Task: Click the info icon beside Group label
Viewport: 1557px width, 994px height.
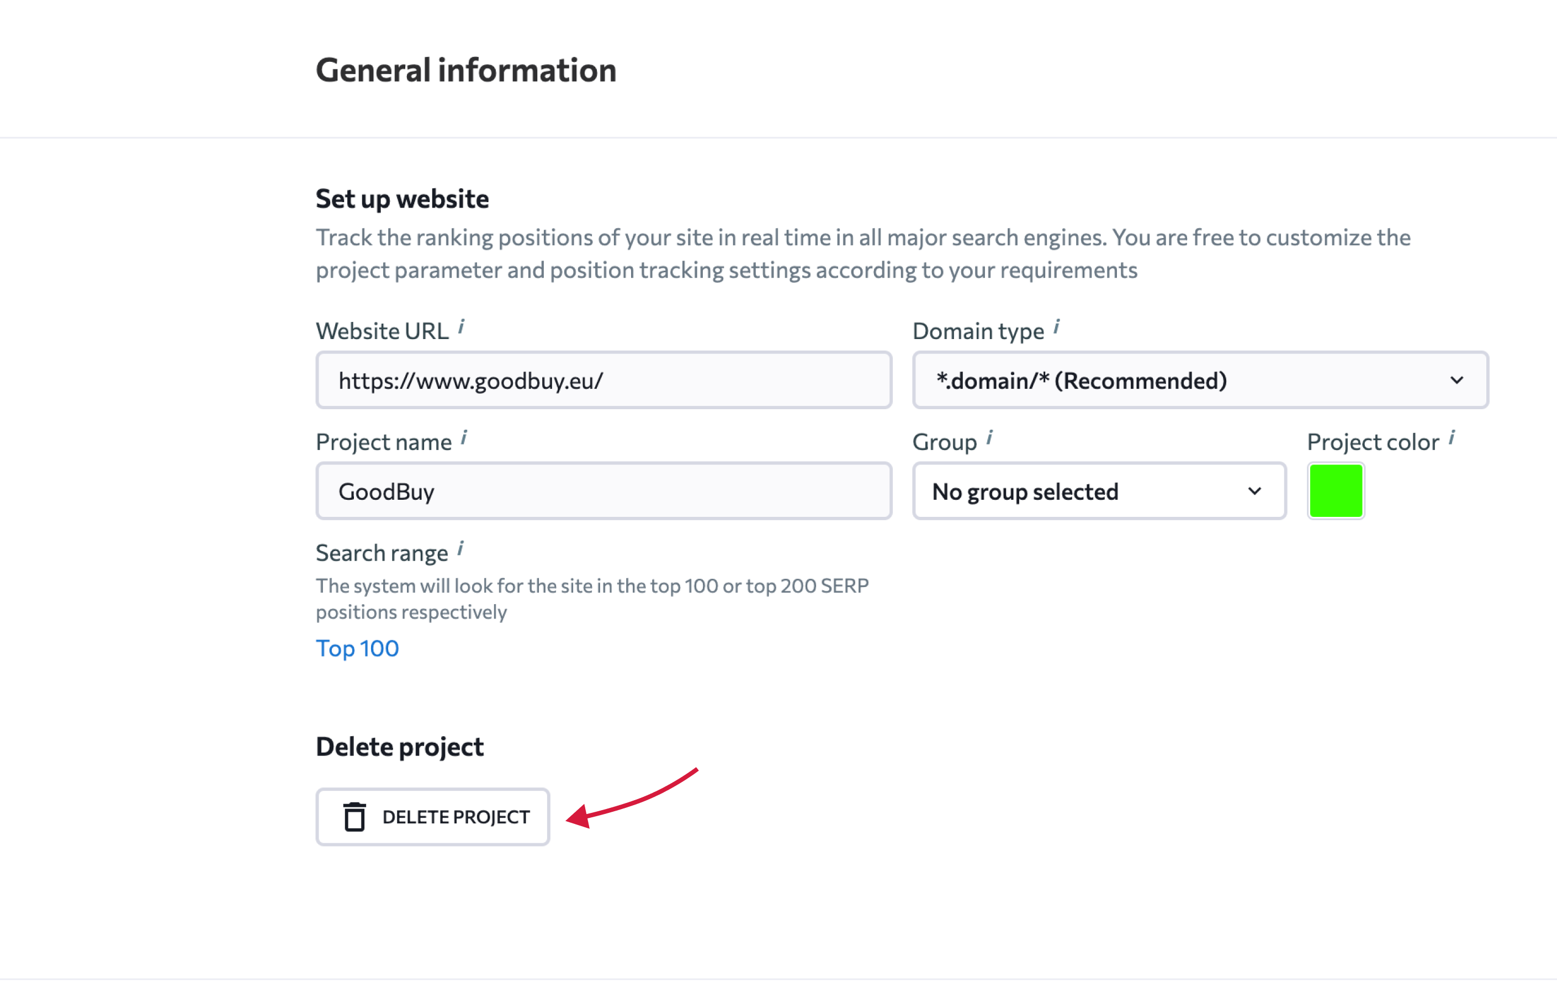Action: (989, 438)
